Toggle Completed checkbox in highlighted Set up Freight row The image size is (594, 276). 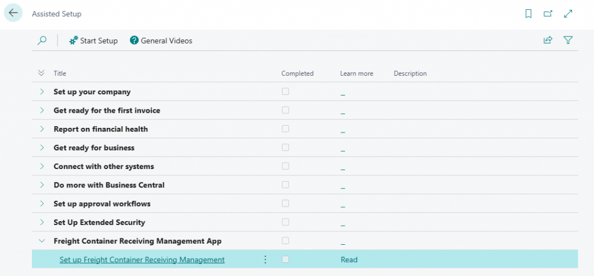point(285,259)
